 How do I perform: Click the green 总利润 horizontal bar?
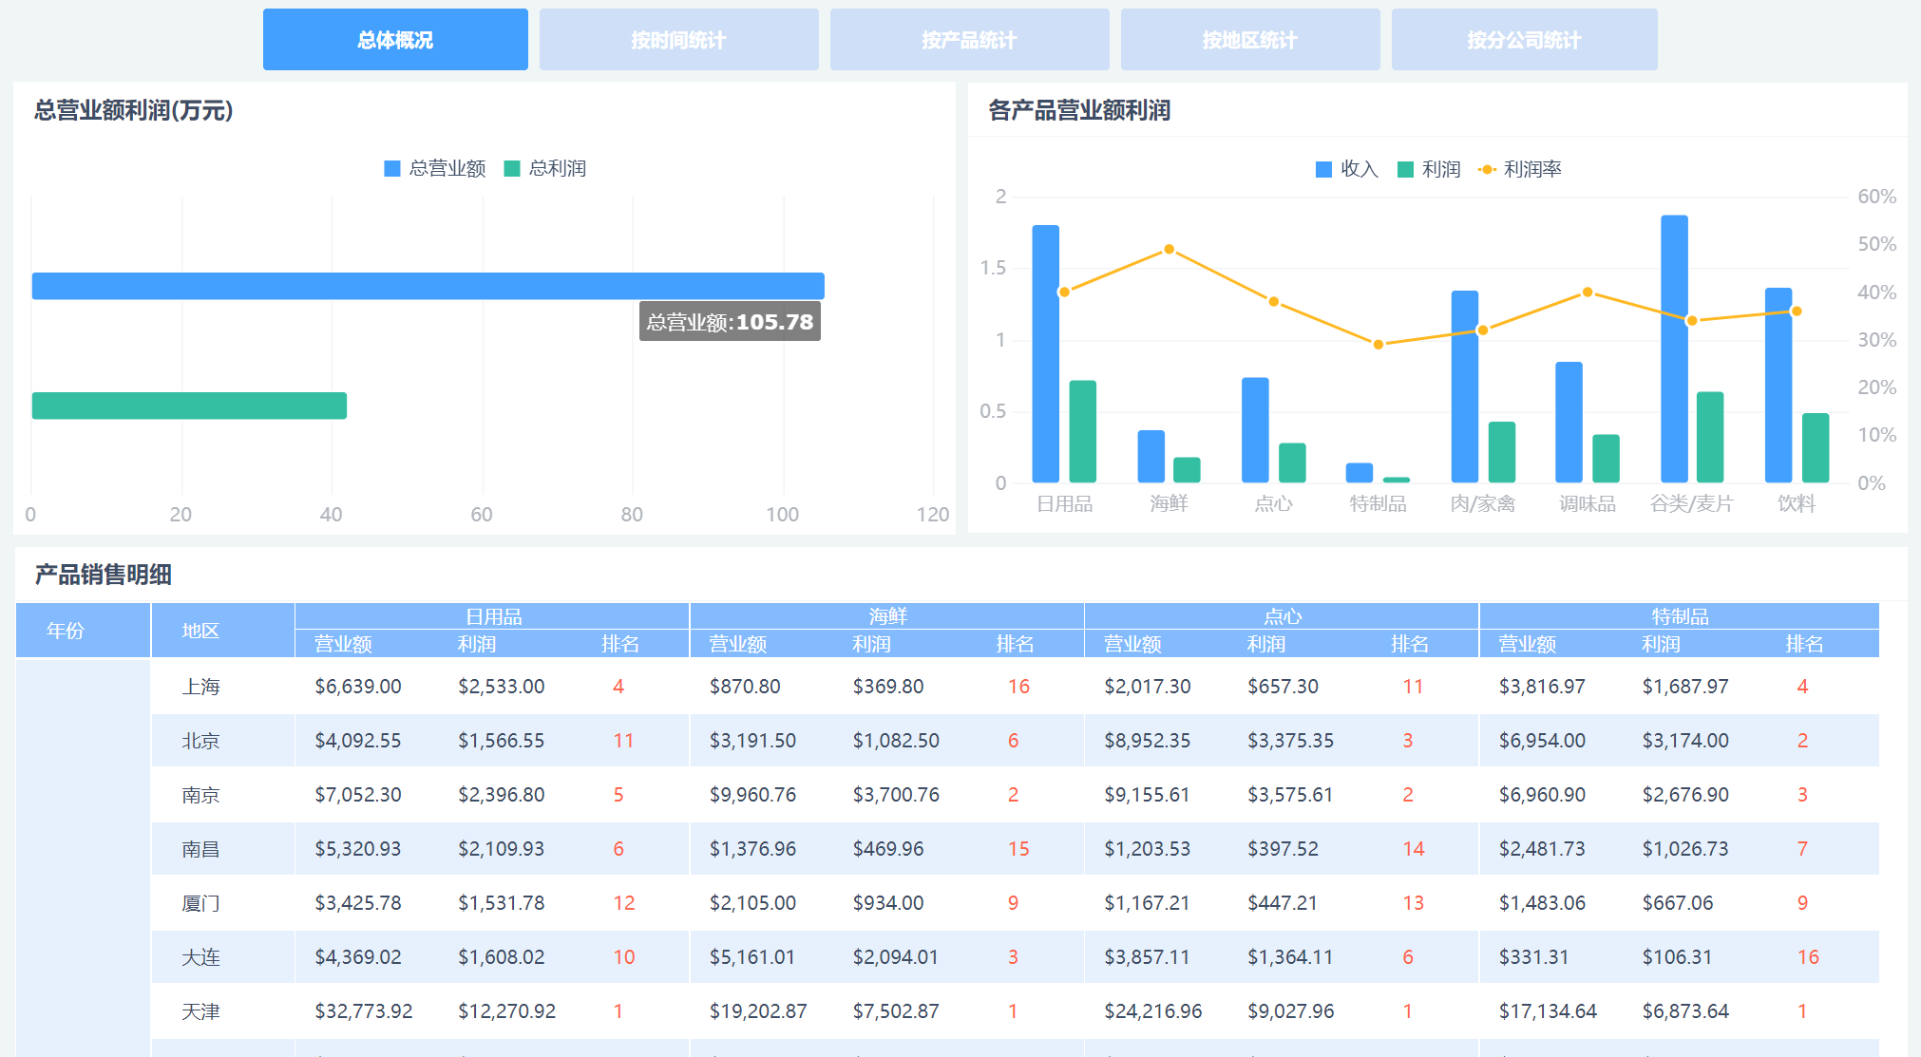[x=189, y=406]
